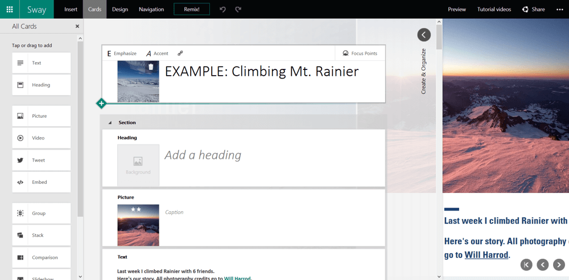Add a Tweet card
Image resolution: width=569 pixels, height=280 pixels.
coord(42,160)
